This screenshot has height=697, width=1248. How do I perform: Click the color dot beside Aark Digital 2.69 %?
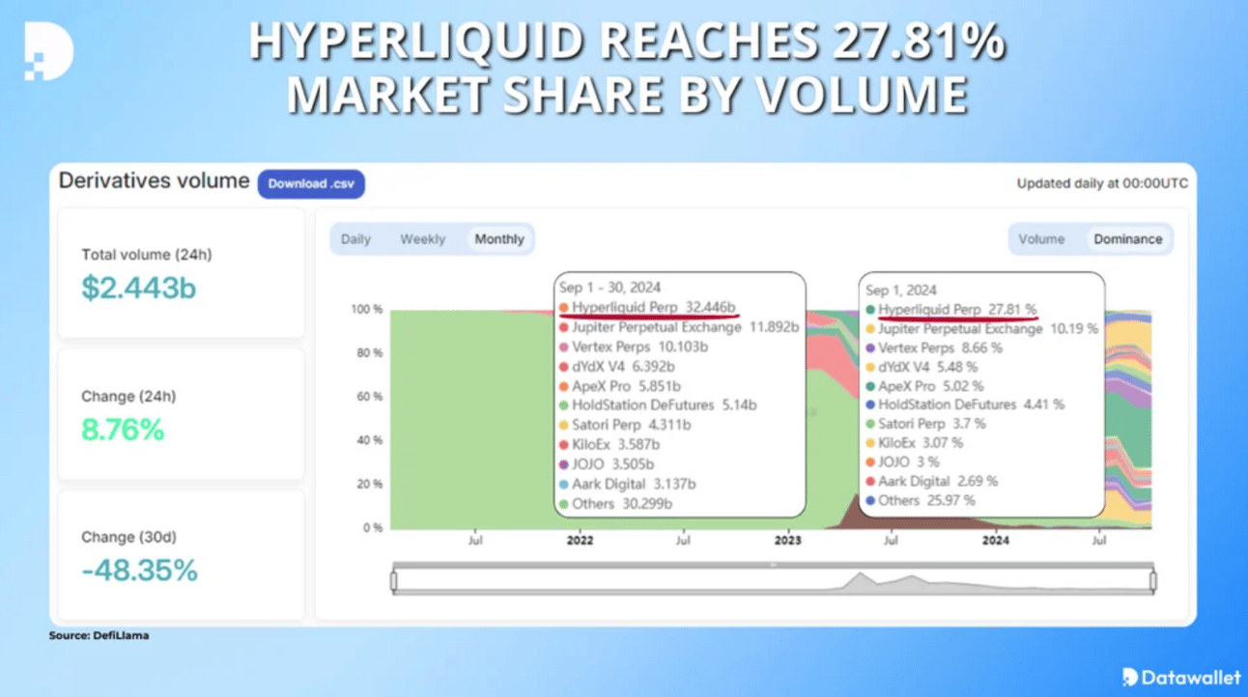click(870, 481)
